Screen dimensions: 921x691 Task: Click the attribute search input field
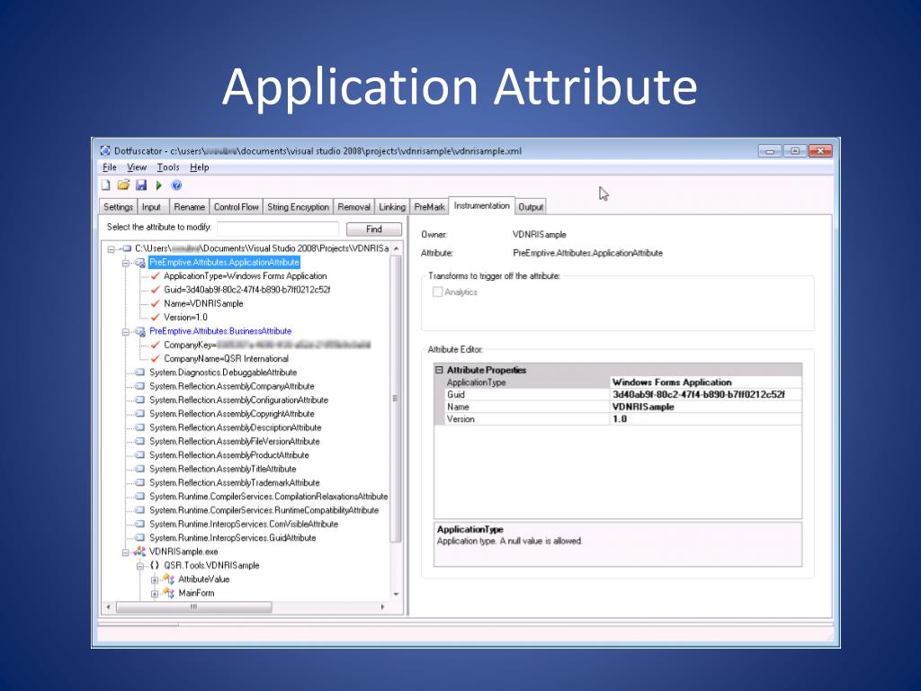pyautogui.click(x=278, y=229)
